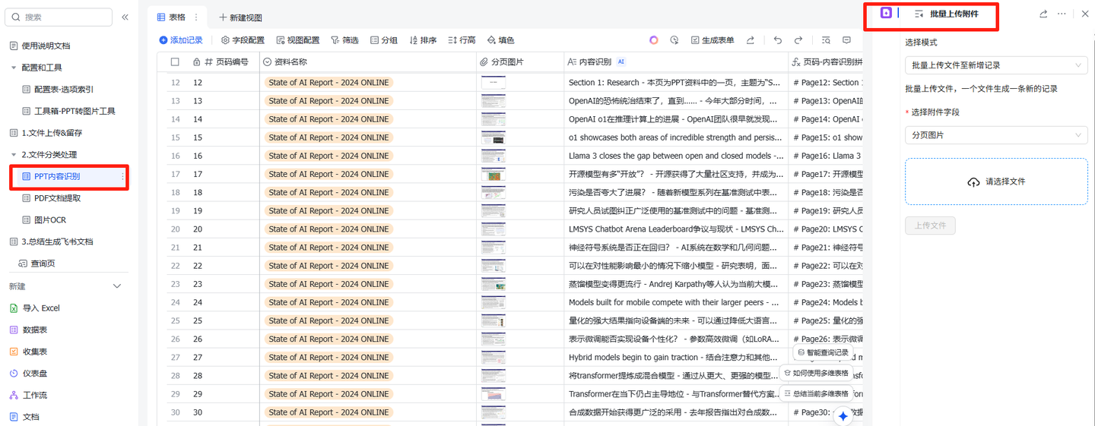Click the share icon in plugin panel header
This screenshot has height=426, width=1095.
(x=1043, y=14)
